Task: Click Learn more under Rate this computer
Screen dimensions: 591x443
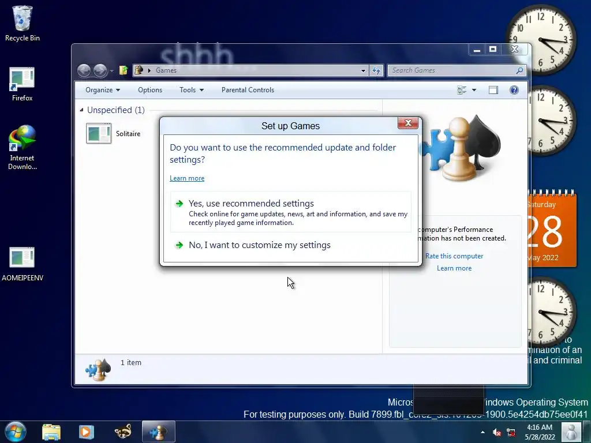Action: 454,268
